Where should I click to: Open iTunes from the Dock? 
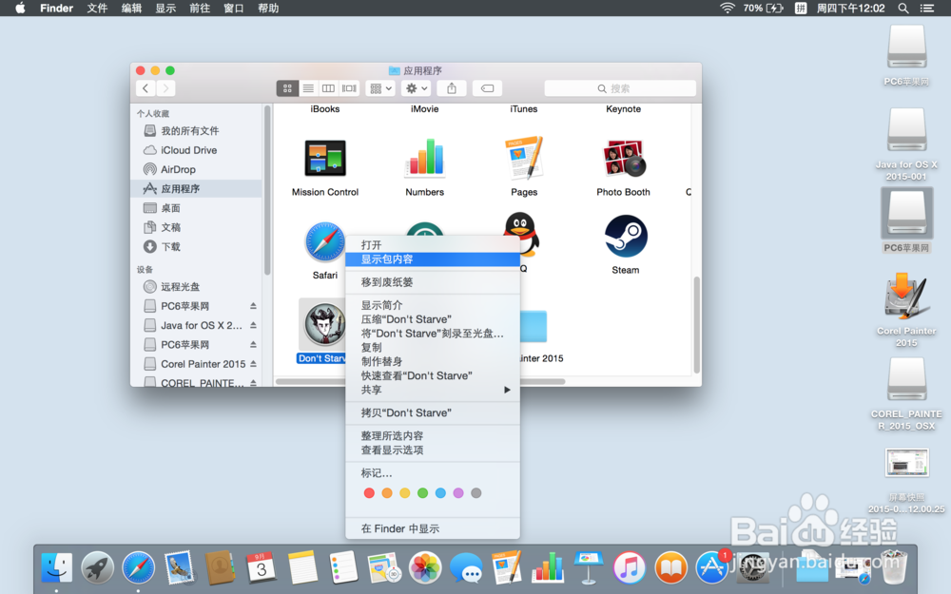click(x=630, y=567)
